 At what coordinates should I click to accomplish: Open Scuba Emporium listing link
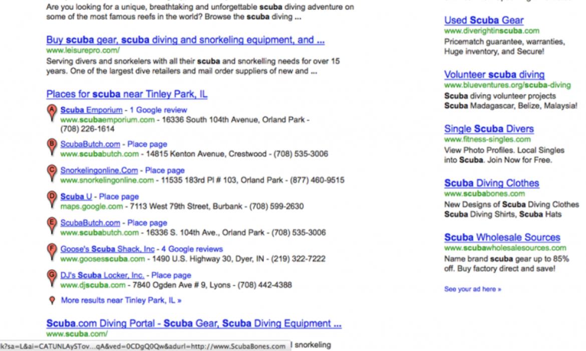tap(91, 110)
